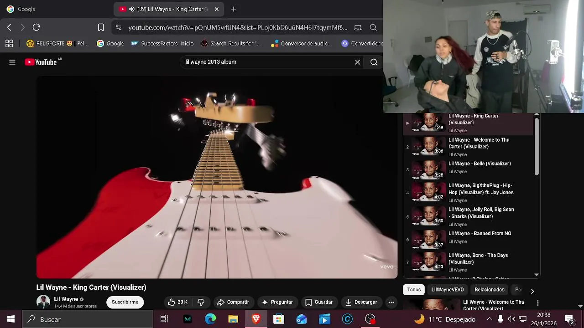Dislike the King Carter video

pos(201,302)
